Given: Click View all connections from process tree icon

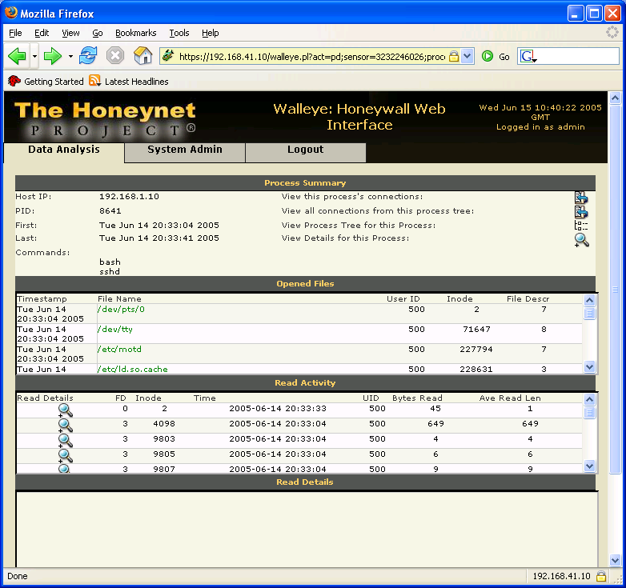Looking at the screenshot, I should 581,212.
